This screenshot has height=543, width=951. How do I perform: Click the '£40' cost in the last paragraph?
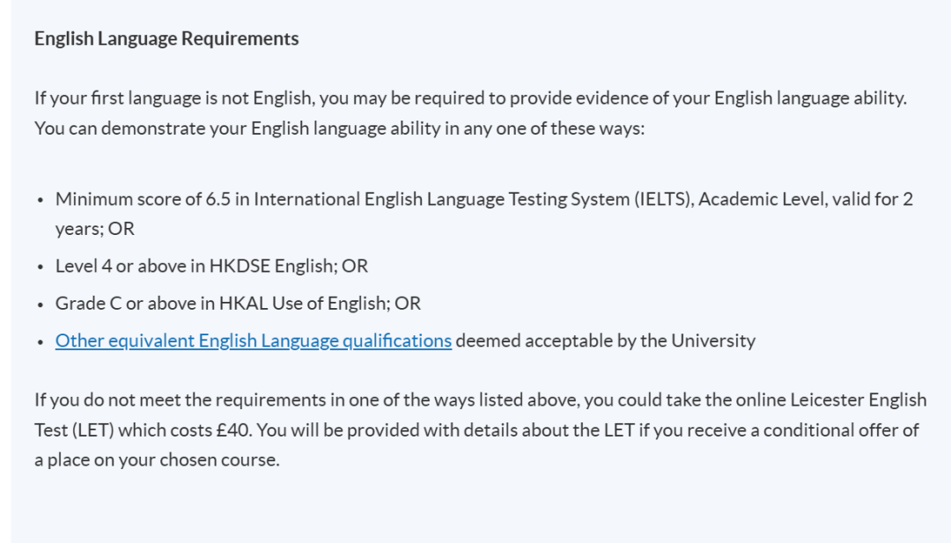233,429
